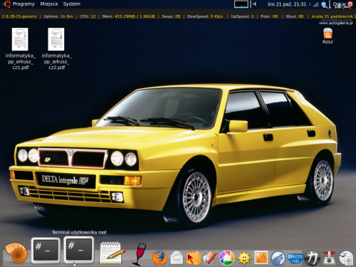Screen dimensions: 356x267
Task: Click the Swap: 0B readout
Action: coord(171,16)
